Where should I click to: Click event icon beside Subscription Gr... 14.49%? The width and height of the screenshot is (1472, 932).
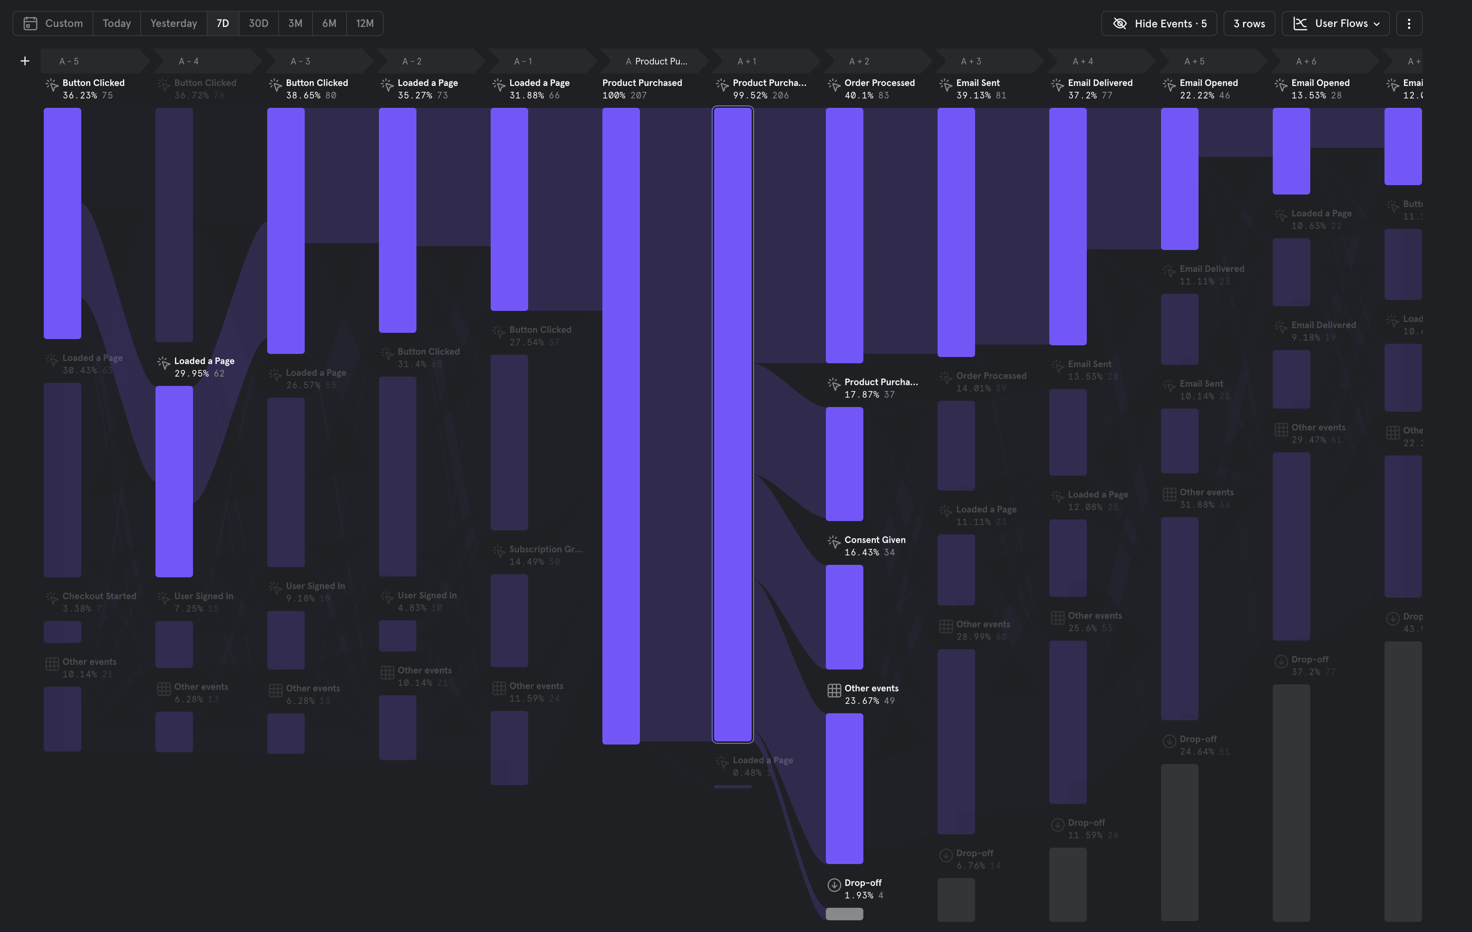pos(499,551)
